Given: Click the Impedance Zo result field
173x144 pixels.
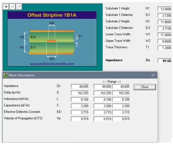Looking at the screenshot, I should 164,61.
